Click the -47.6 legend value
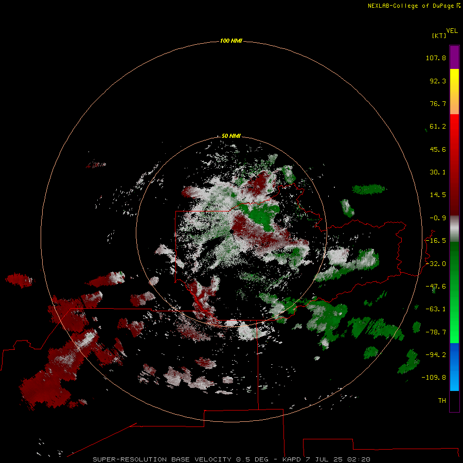The width and height of the screenshot is (463, 463). click(436, 287)
